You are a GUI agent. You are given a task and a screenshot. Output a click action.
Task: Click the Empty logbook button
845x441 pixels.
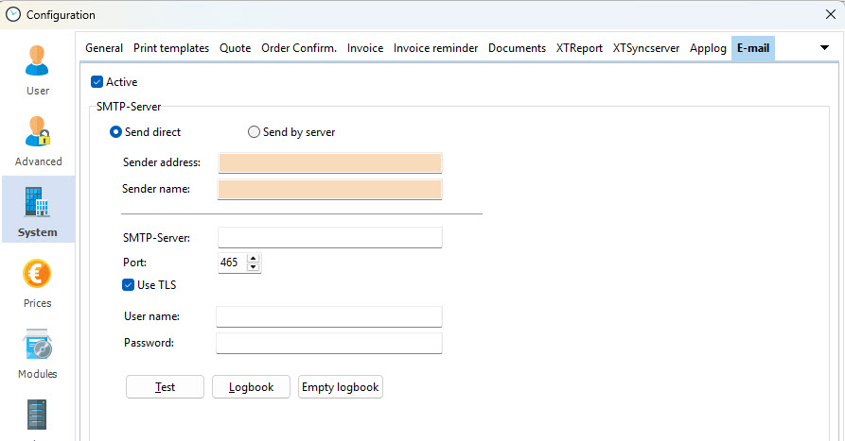(x=341, y=387)
